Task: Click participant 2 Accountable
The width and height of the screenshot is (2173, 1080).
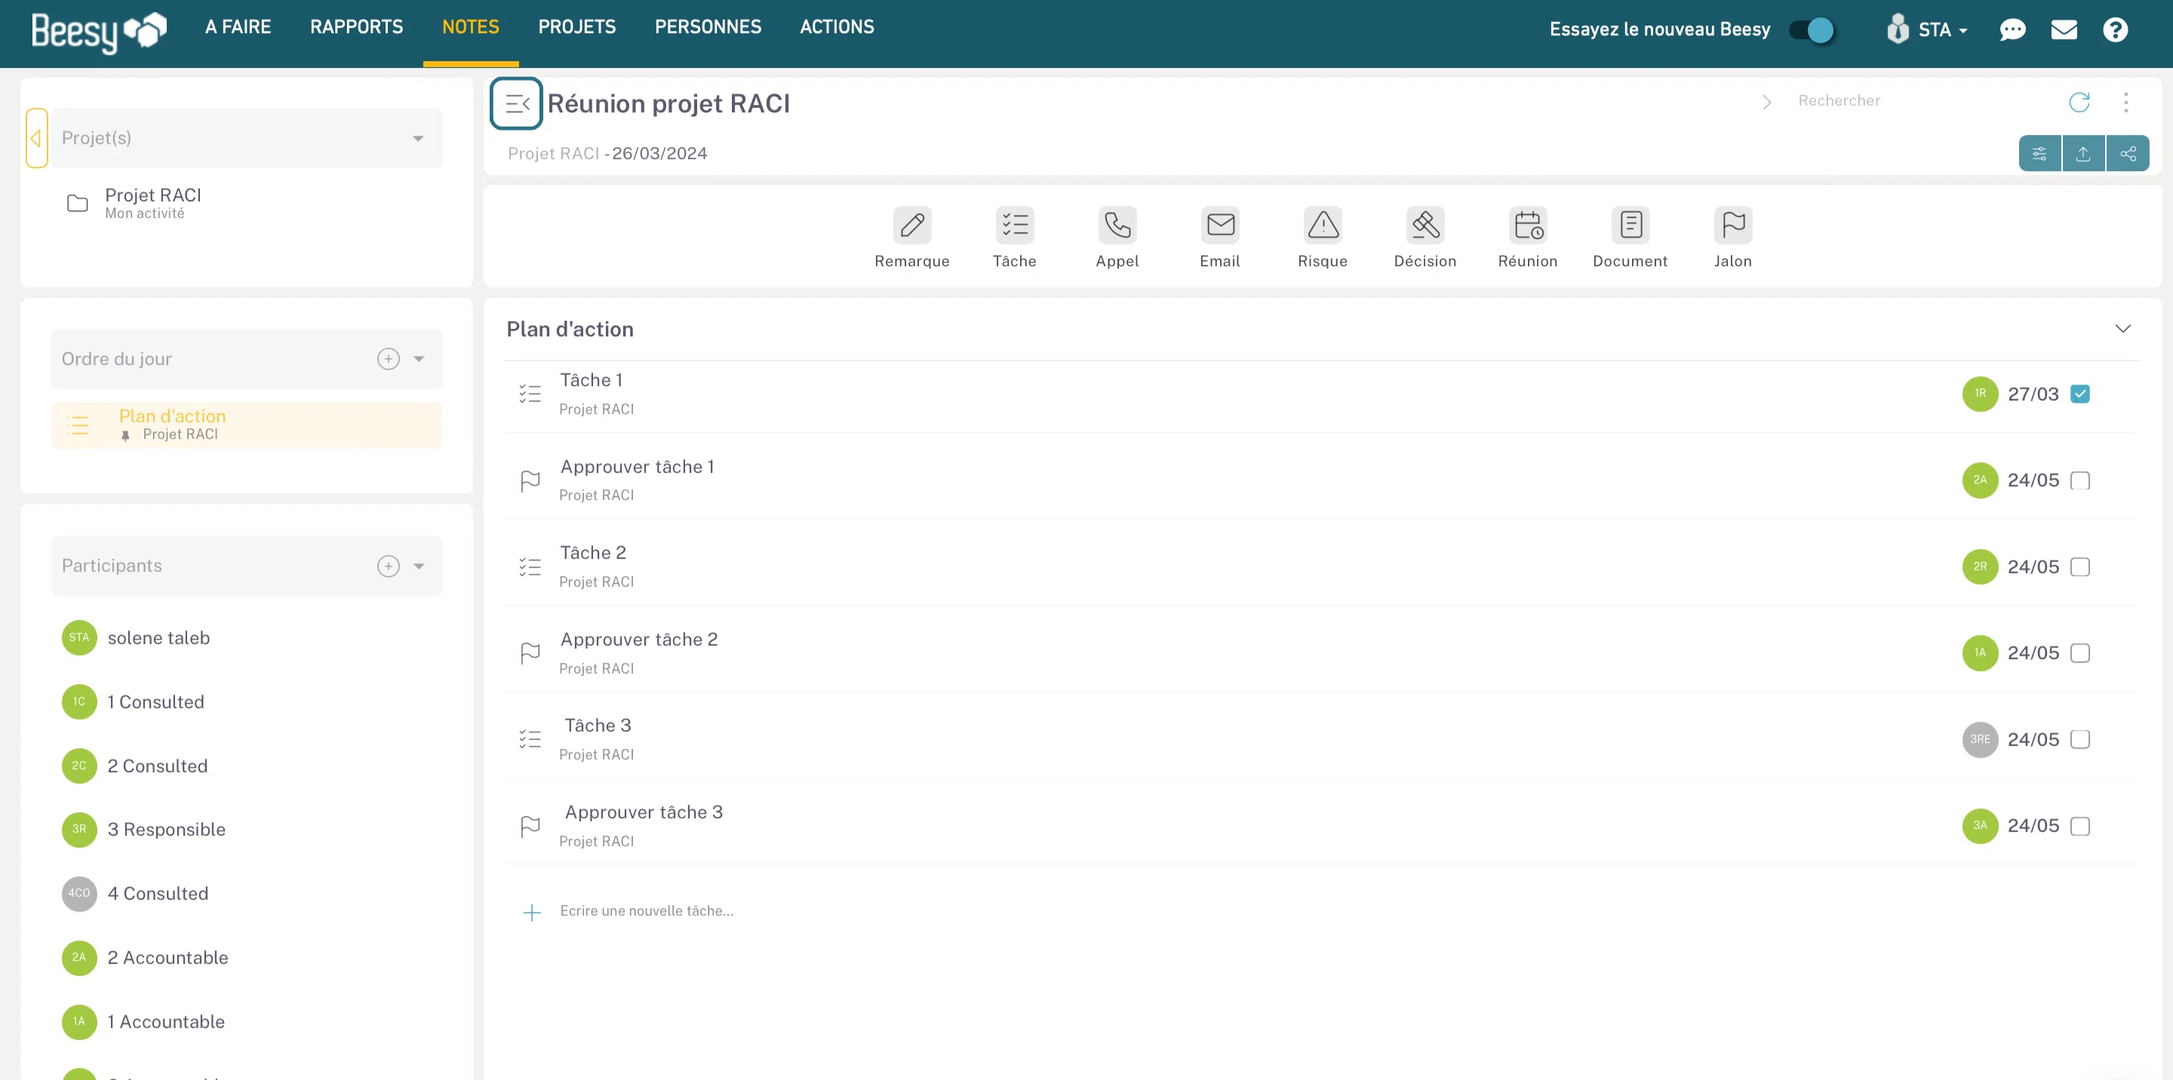Action: click(x=145, y=958)
